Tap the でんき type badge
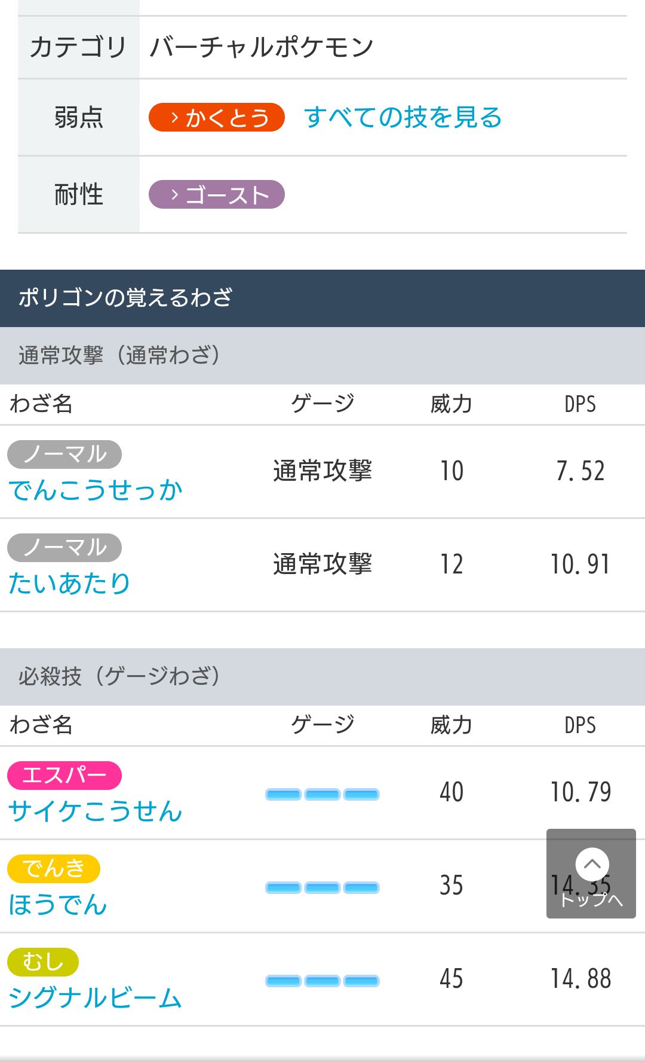645x1062 pixels. [53, 869]
